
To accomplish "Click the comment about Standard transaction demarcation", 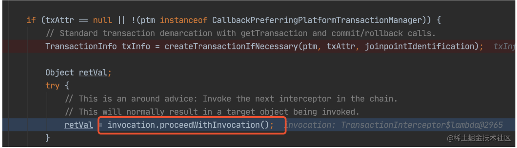I will tap(241, 33).
